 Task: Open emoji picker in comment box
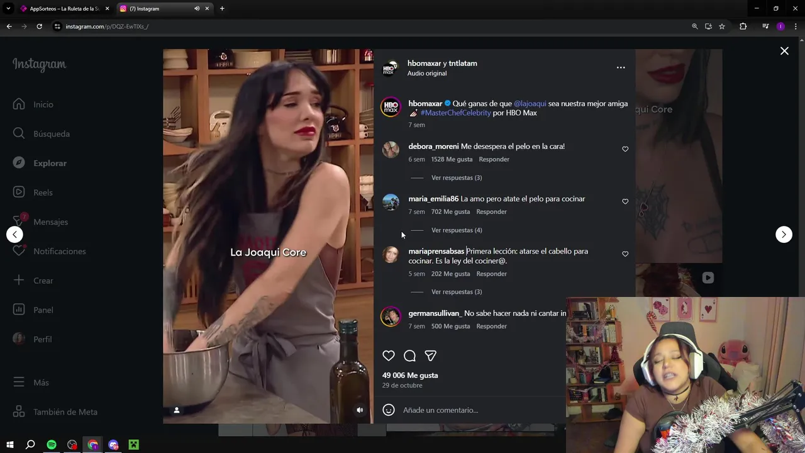tap(389, 410)
